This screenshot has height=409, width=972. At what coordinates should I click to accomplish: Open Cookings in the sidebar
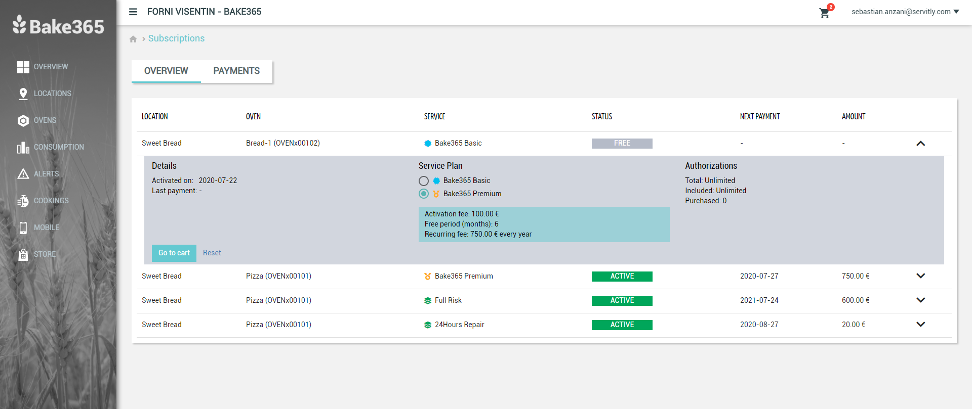(x=51, y=201)
